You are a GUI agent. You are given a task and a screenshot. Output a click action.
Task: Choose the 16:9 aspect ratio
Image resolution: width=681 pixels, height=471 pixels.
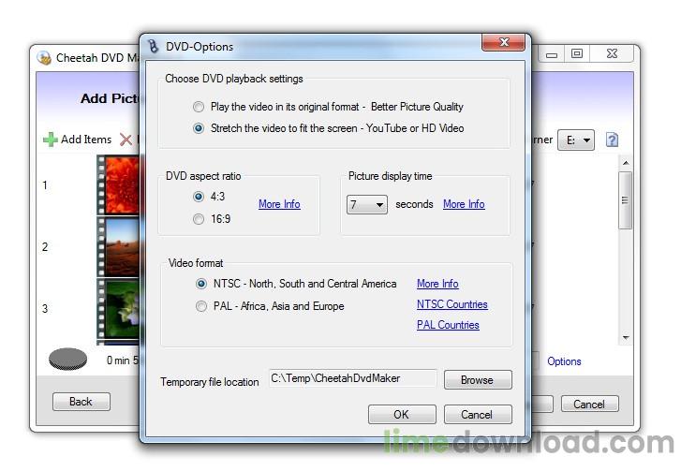click(199, 219)
